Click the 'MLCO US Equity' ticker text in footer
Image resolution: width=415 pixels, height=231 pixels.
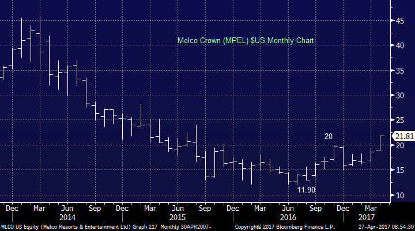coord(20,227)
